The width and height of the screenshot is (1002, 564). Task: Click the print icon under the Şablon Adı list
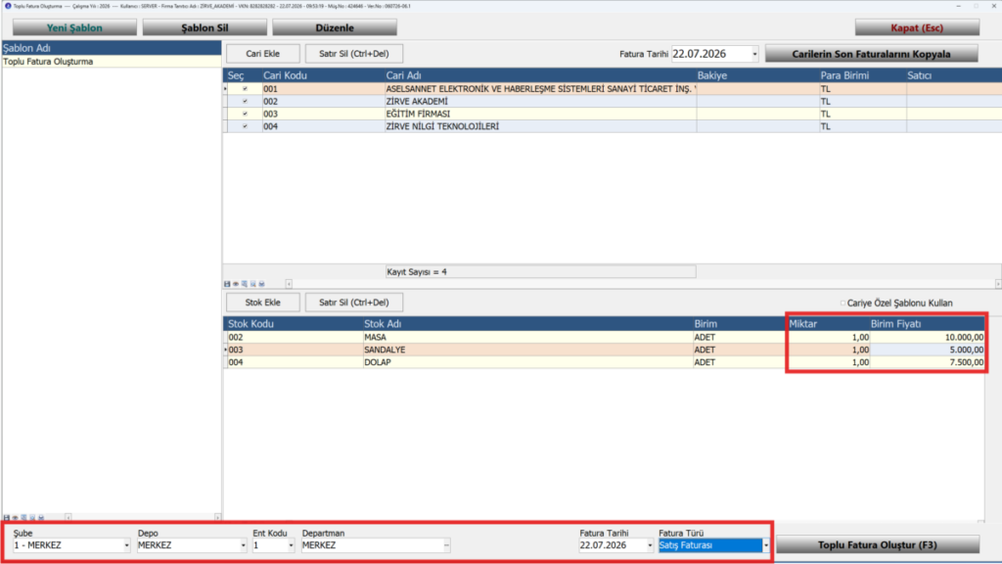click(x=41, y=517)
